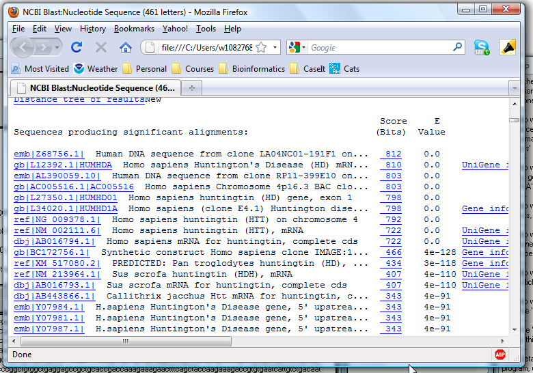This screenshot has width=533, height=373.
Task: Jump to alignment with score 434
Action: pos(391,263)
